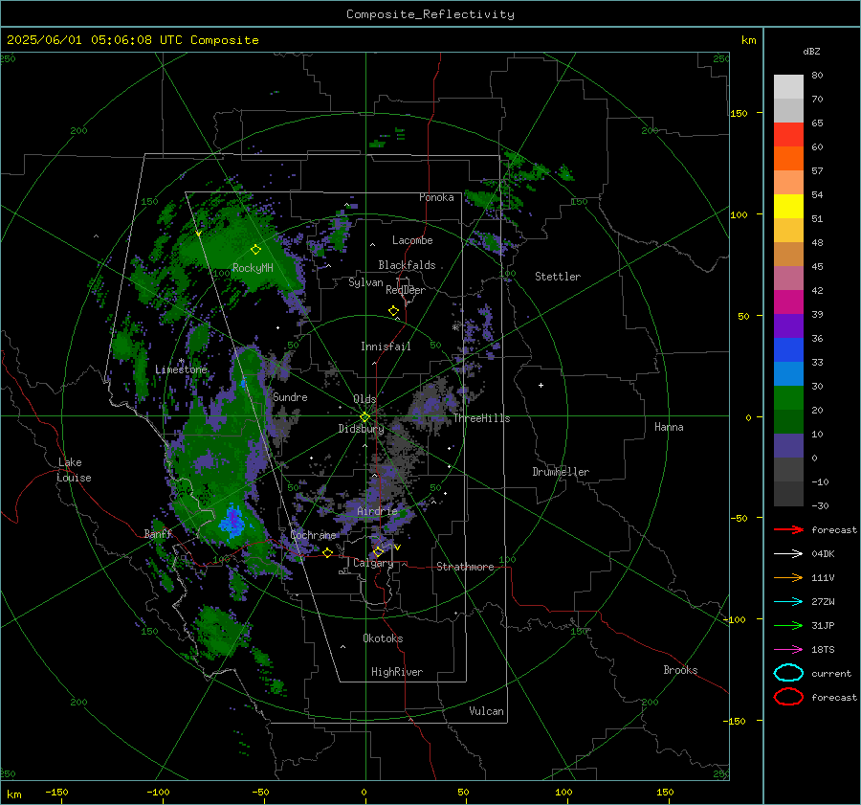Click the dBZ legend heading
Screen dimensions: 861x805
pyautogui.click(x=811, y=51)
